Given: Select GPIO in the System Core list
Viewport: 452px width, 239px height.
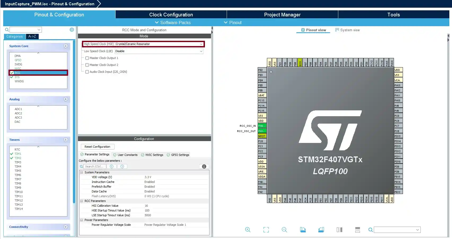Looking at the screenshot, I should [18, 60].
